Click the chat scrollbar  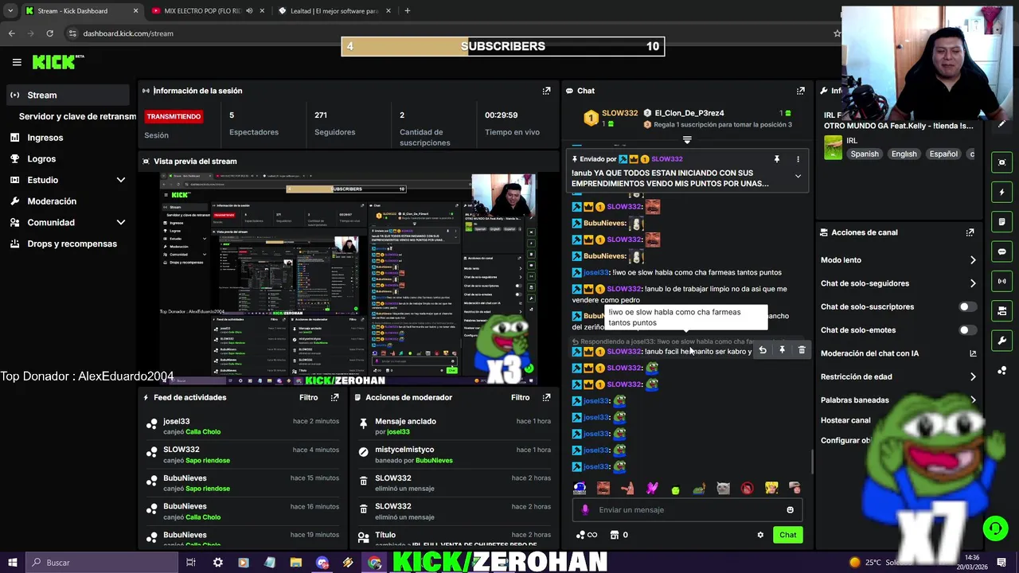(812, 460)
